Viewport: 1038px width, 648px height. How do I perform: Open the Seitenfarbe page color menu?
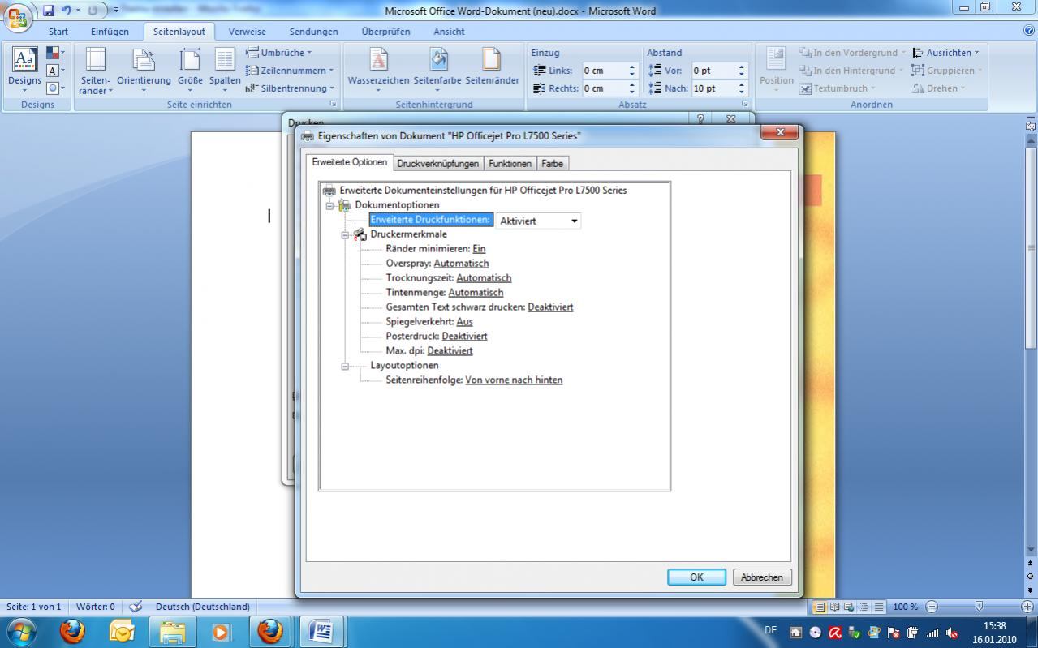point(437,71)
